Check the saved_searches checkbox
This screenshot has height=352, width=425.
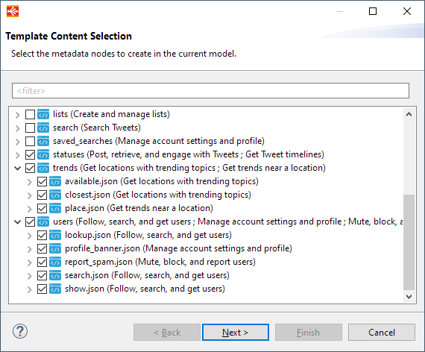30,141
